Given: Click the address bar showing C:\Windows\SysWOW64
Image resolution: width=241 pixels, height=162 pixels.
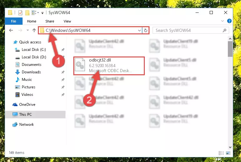Looking at the screenshot, I should click(x=90, y=30).
